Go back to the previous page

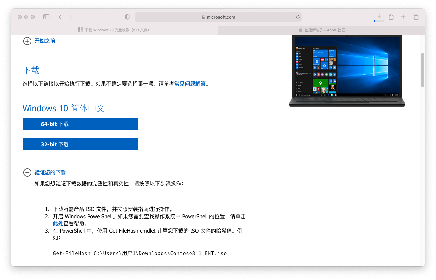(x=60, y=17)
